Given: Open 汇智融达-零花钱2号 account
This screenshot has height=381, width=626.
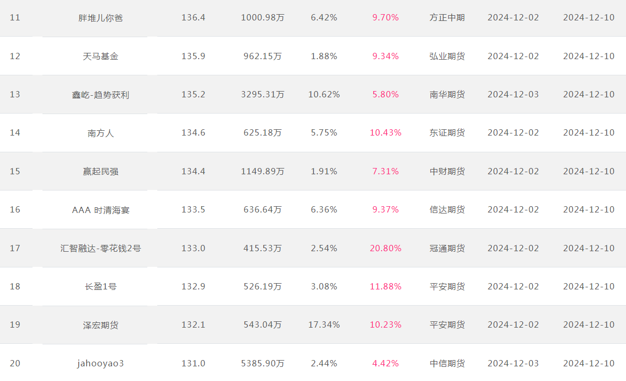Looking at the screenshot, I should pos(101,248).
